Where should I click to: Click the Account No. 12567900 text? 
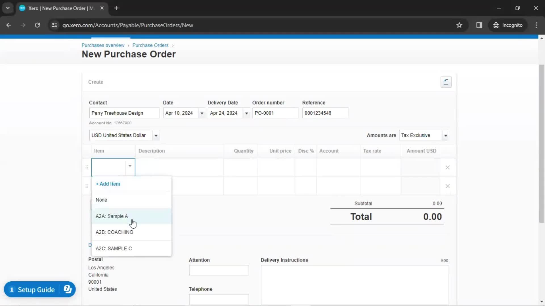(110, 123)
